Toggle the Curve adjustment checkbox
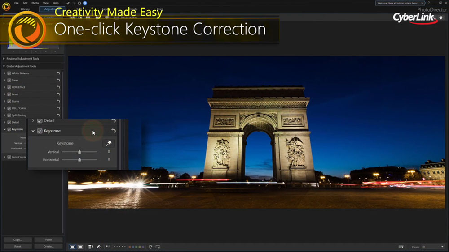449x252 pixels. pos(9,101)
